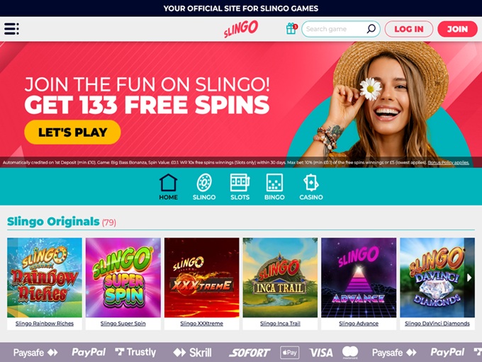Open the Slingo Inca Trail link
Screen dimensions: 482x362
pyautogui.click(x=280, y=323)
